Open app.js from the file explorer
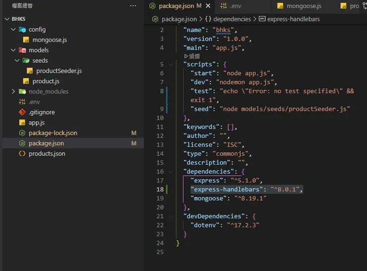Screen dimensions: 367x271 tap(37, 123)
